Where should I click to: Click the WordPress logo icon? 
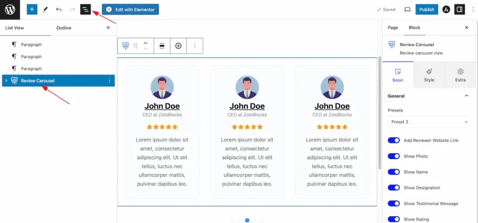(10, 10)
